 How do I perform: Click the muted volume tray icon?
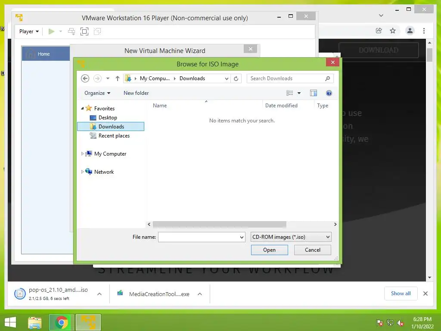point(401,323)
